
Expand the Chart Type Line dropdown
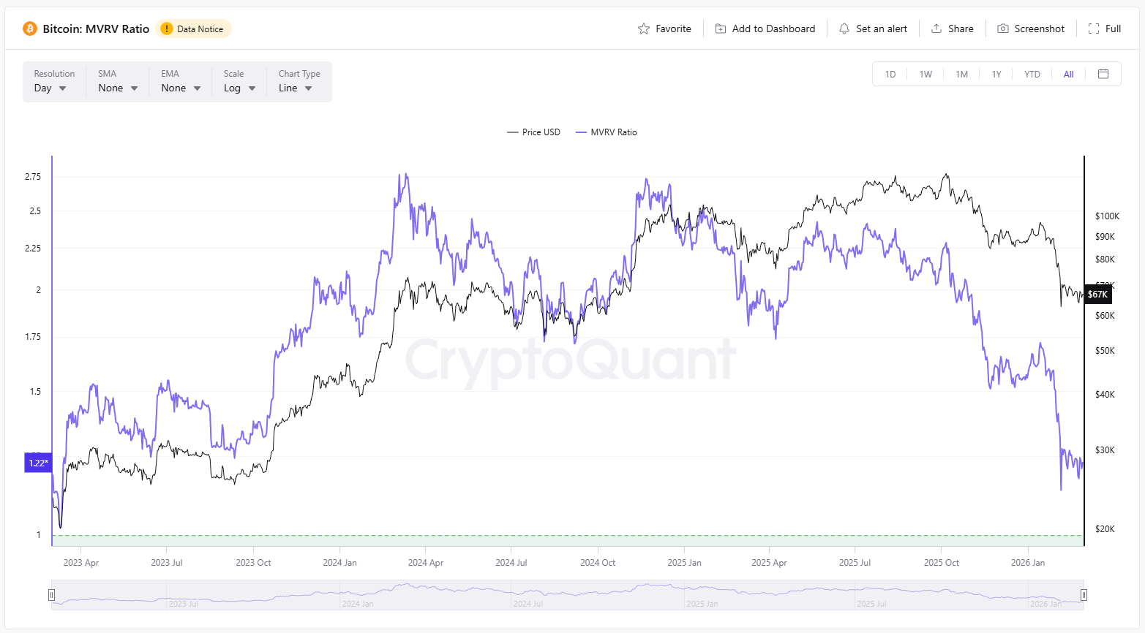(x=295, y=88)
